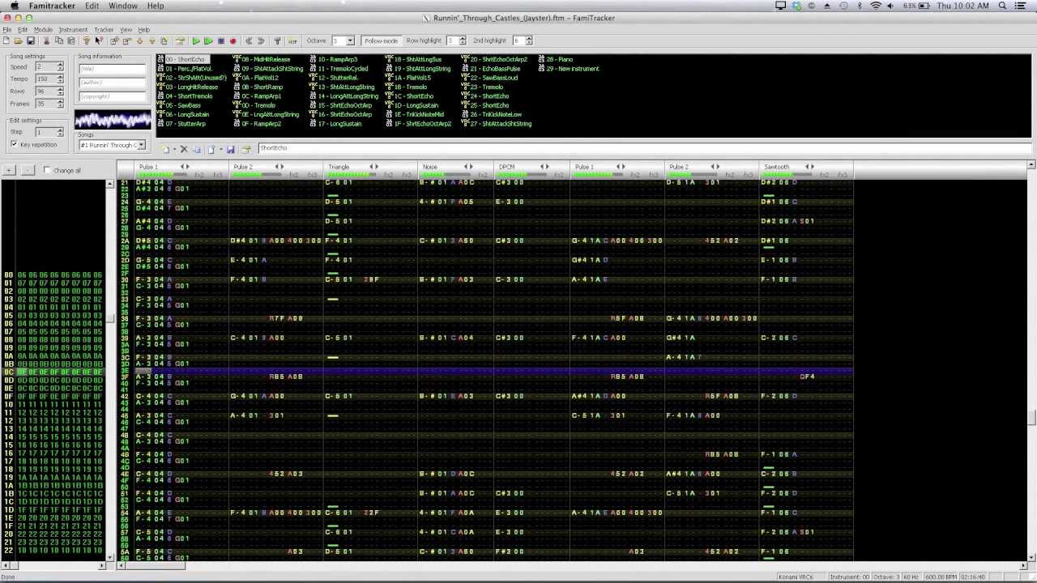Adjust the Speed stepper
1037x583 pixels.
click(x=60, y=66)
